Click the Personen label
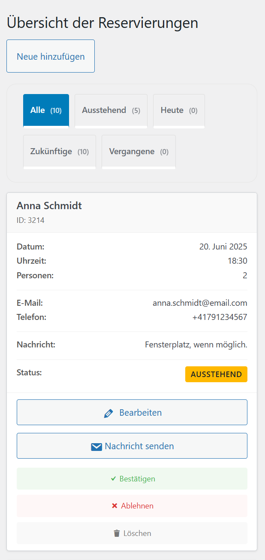Screen dimensions: 265x560 (x=35, y=275)
